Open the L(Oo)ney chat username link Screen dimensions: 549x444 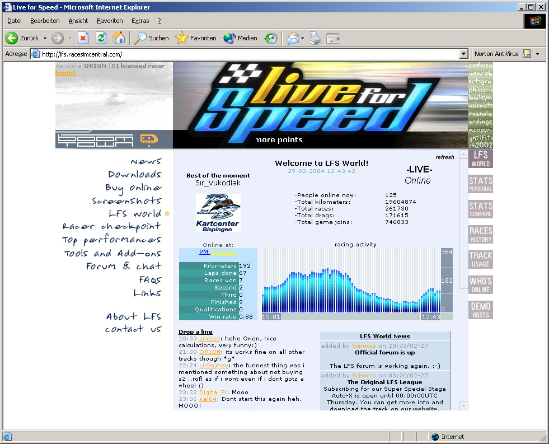pos(214,365)
